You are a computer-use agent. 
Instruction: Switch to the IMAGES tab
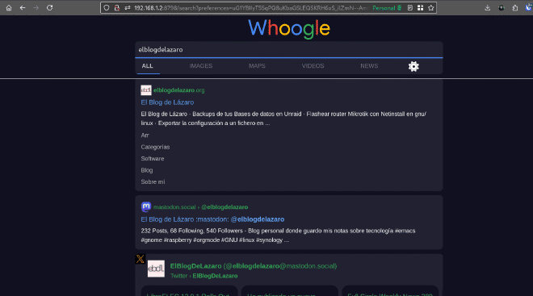point(201,66)
